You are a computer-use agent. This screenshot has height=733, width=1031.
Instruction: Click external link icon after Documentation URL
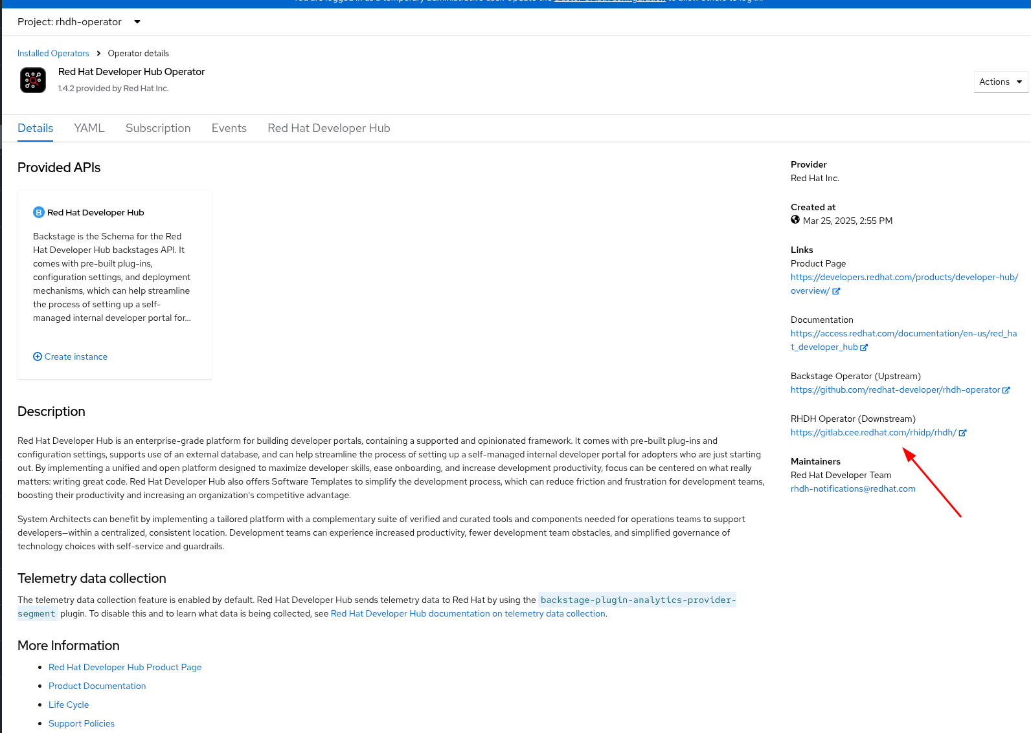tap(864, 347)
